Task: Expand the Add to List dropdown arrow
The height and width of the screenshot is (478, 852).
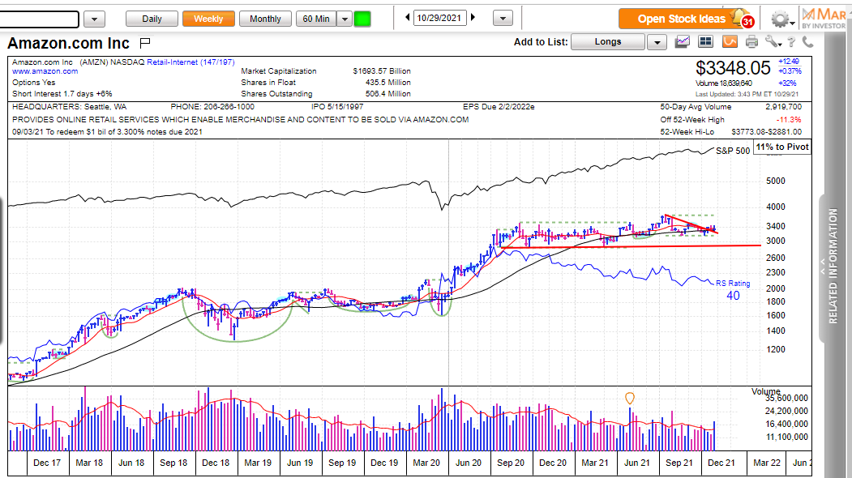Action: click(657, 42)
